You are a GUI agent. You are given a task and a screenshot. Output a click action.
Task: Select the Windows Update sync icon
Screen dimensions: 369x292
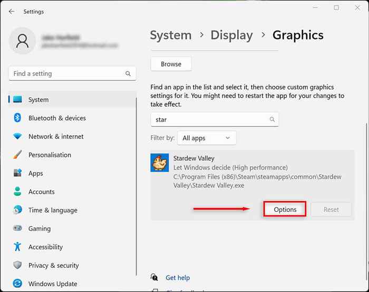click(17, 283)
